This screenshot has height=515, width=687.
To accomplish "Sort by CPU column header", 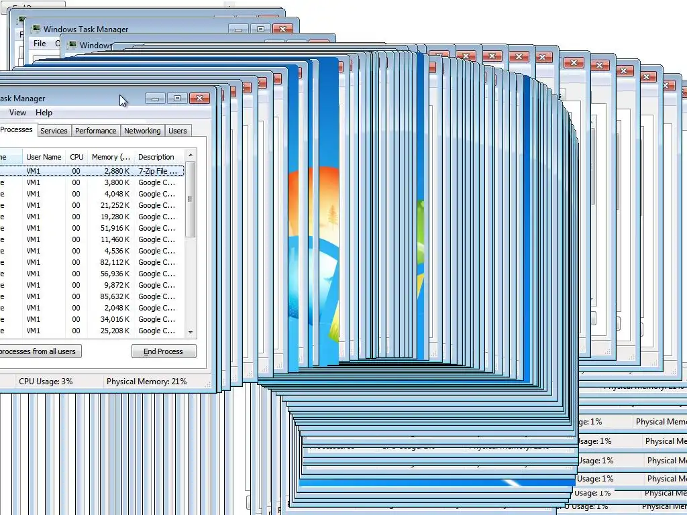I will [x=76, y=157].
